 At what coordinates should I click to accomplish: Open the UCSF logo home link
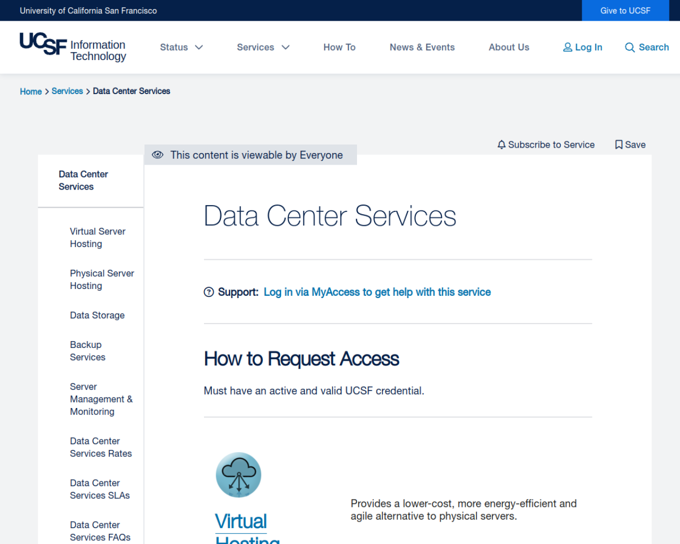point(44,44)
